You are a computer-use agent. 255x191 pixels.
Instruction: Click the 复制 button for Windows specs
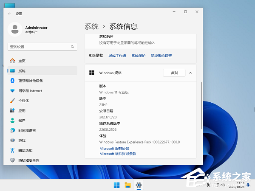tap(174, 73)
